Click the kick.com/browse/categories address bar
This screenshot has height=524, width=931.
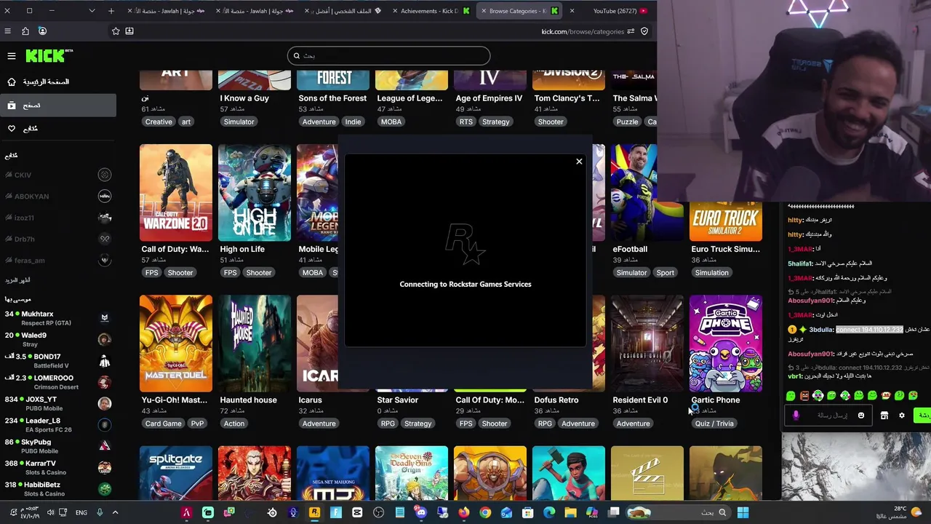pos(583,31)
